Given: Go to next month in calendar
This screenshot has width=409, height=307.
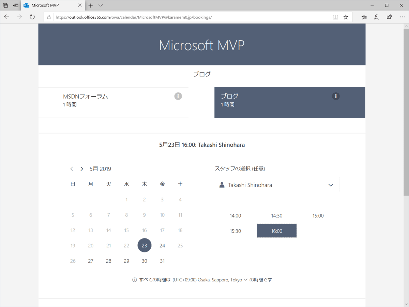Looking at the screenshot, I should (82, 169).
